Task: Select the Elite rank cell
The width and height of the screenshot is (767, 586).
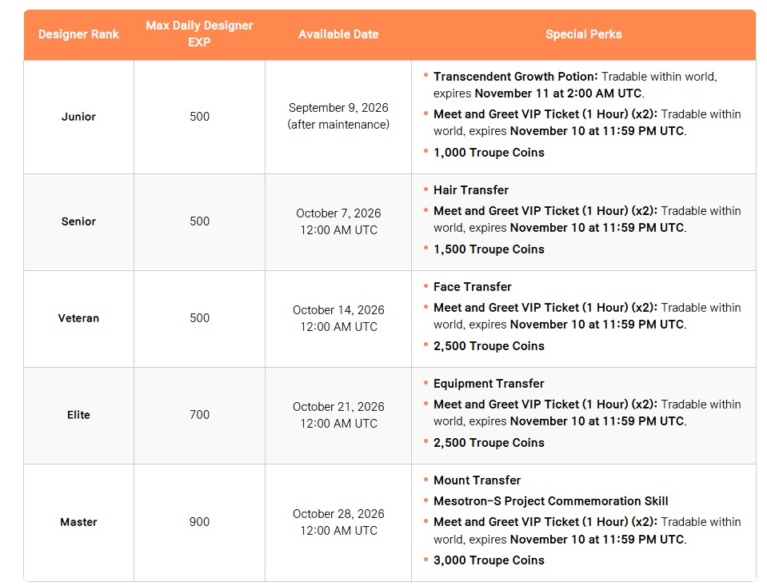Action: pyautogui.click(x=78, y=415)
